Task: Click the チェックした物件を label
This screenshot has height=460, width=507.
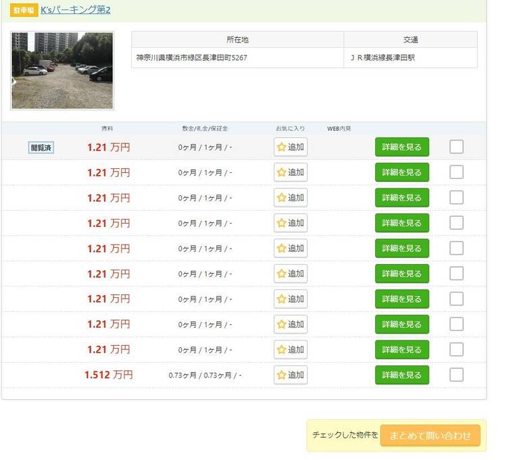Action: (x=345, y=435)
